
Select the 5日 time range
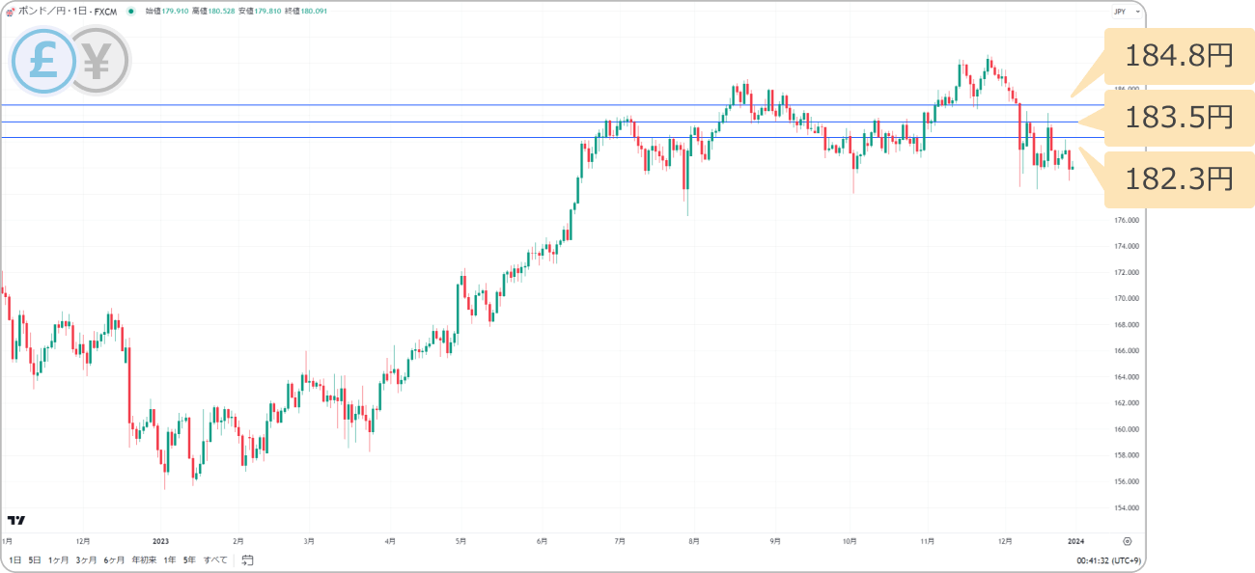(x=35, y=559)
